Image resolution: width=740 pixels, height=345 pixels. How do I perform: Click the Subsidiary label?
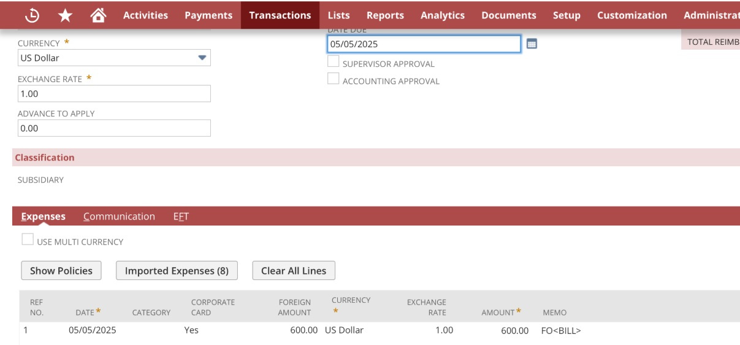(40, 180)
